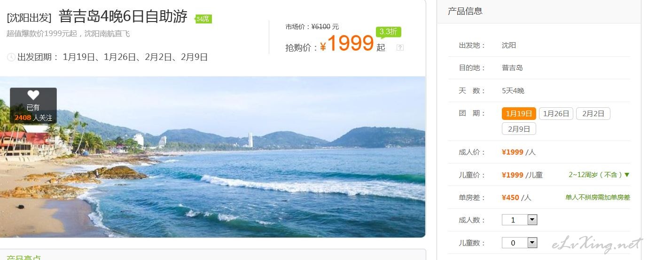Click the green 34席 seats badge
Viewport: 648px width, 260px height.
point(203,19)
